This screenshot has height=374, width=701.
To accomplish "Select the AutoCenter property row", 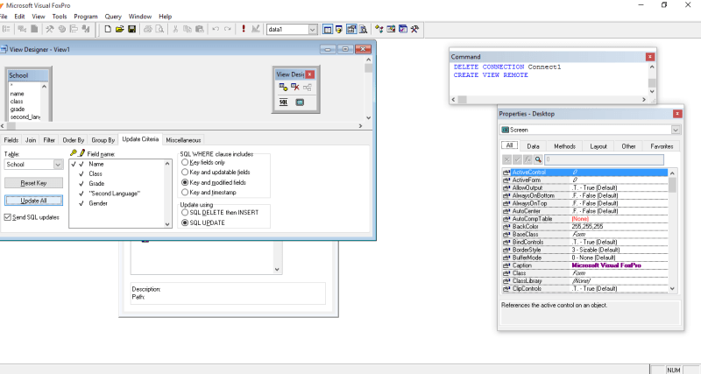I will [585, 211].
